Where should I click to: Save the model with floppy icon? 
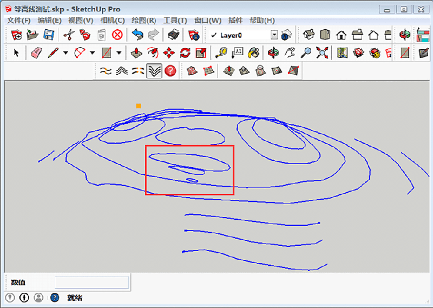coord(49,35)
